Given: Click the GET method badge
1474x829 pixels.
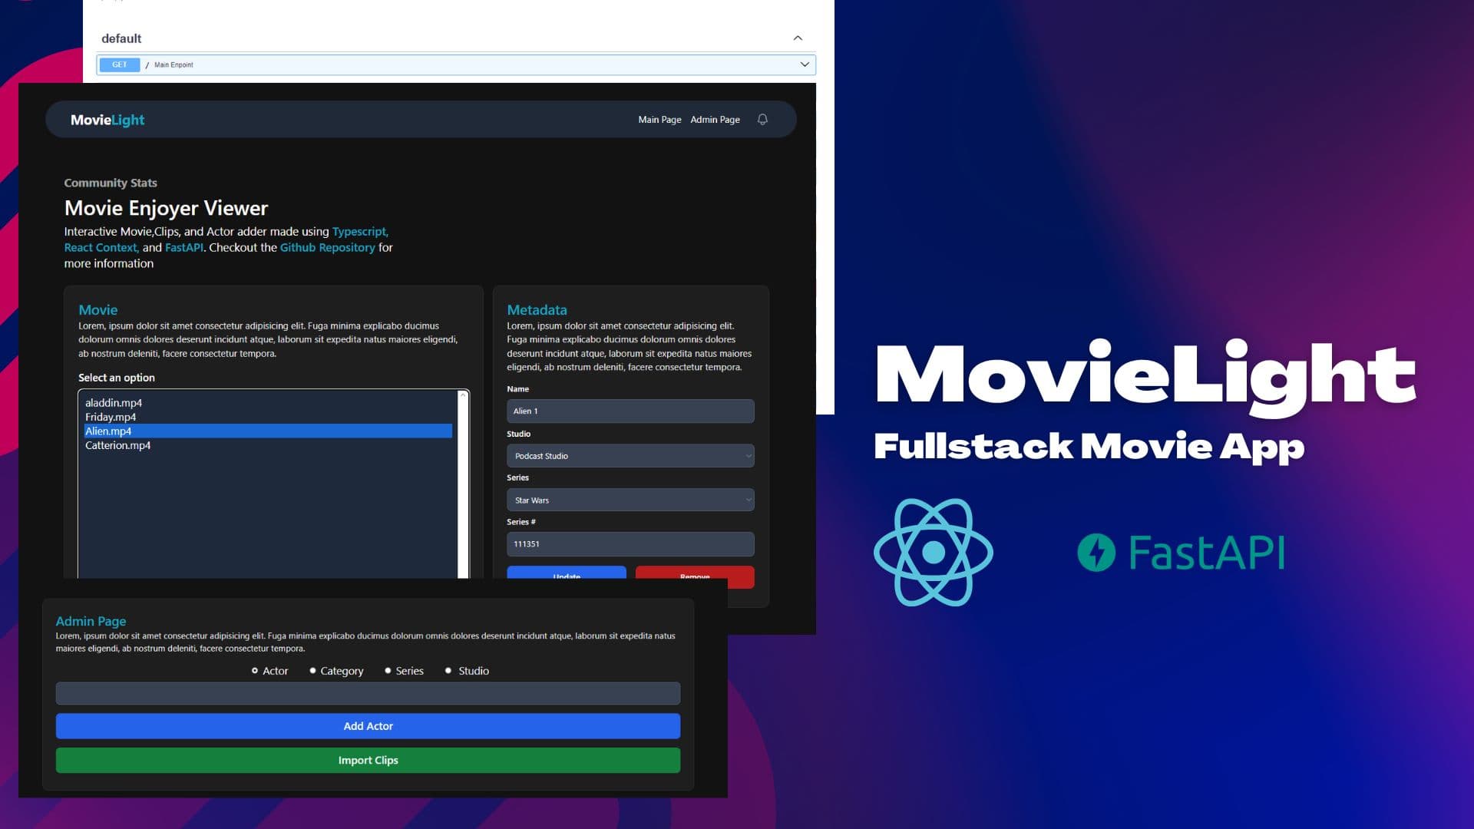Looking at the screenshot, I should click(x=120, y=65).
